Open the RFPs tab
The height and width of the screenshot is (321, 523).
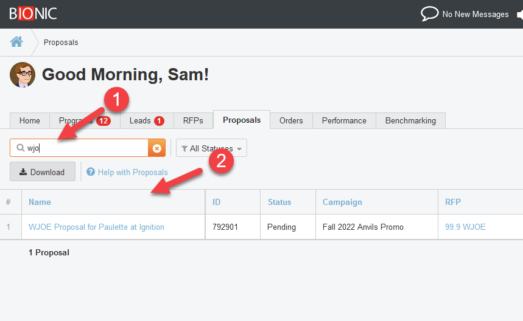point(193,120)
